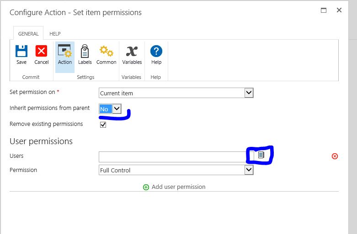The height and width of the screenshot is (234, 357).
Task: Click the red Cancel icon
Action: pos(41,51)
